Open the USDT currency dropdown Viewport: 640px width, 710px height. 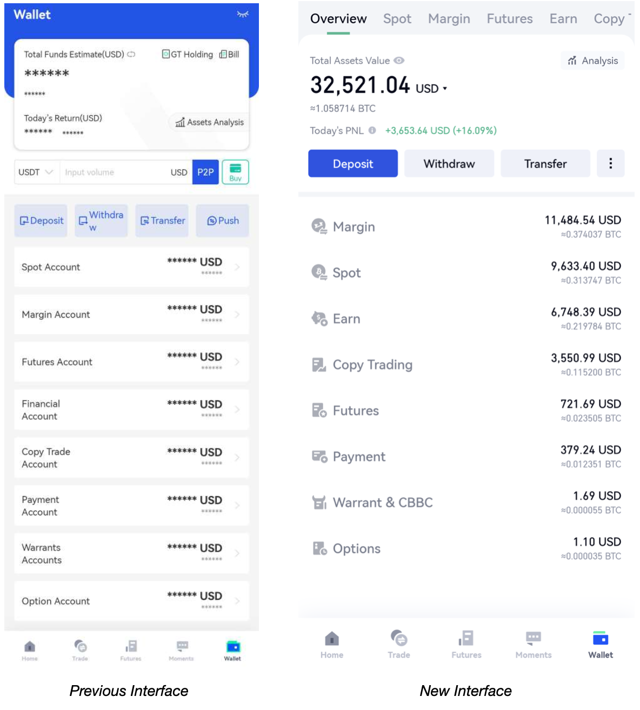point(36,172)
